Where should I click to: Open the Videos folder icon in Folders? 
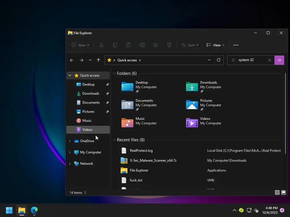pos(192,123)
